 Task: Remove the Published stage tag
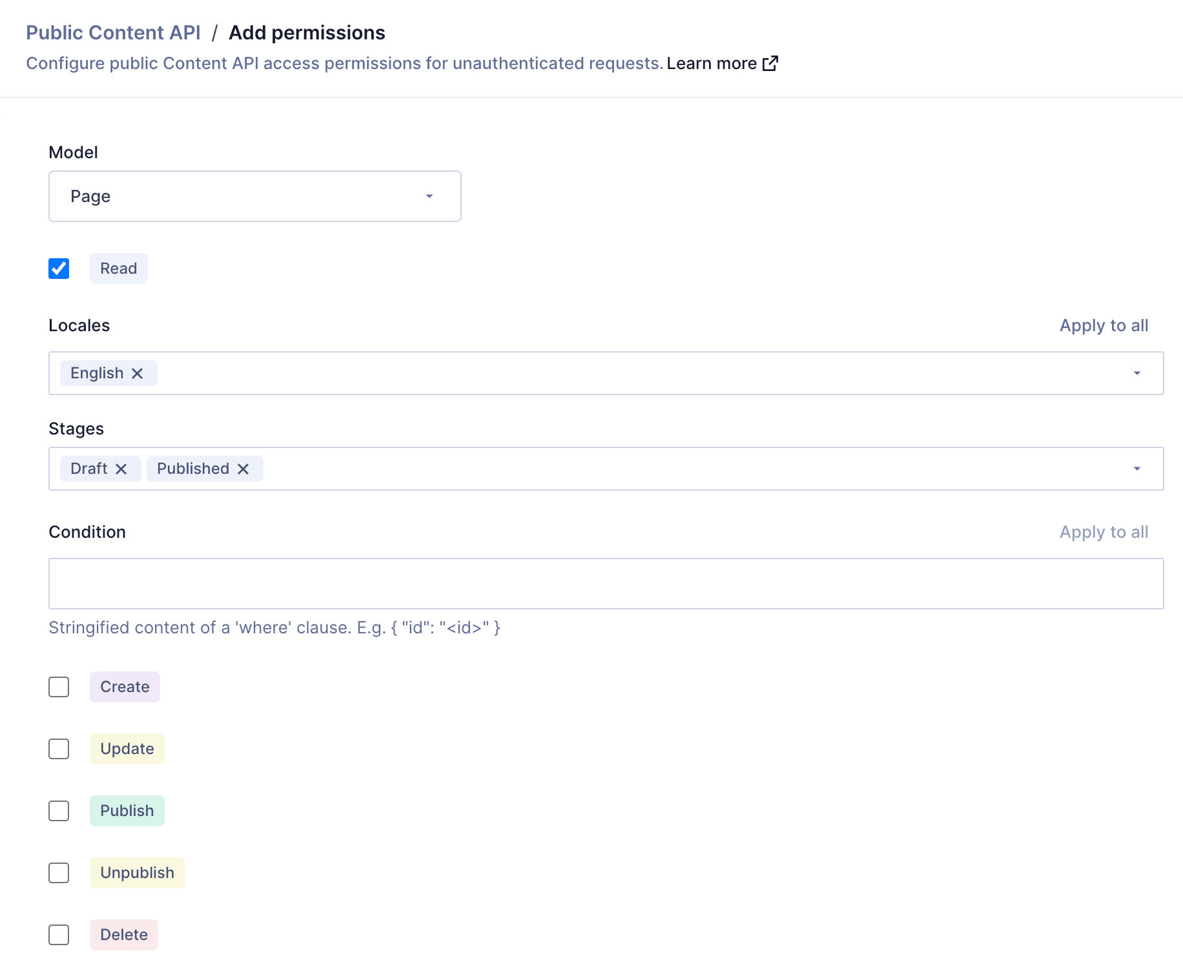pyautogui.click(x=243, y=469)
